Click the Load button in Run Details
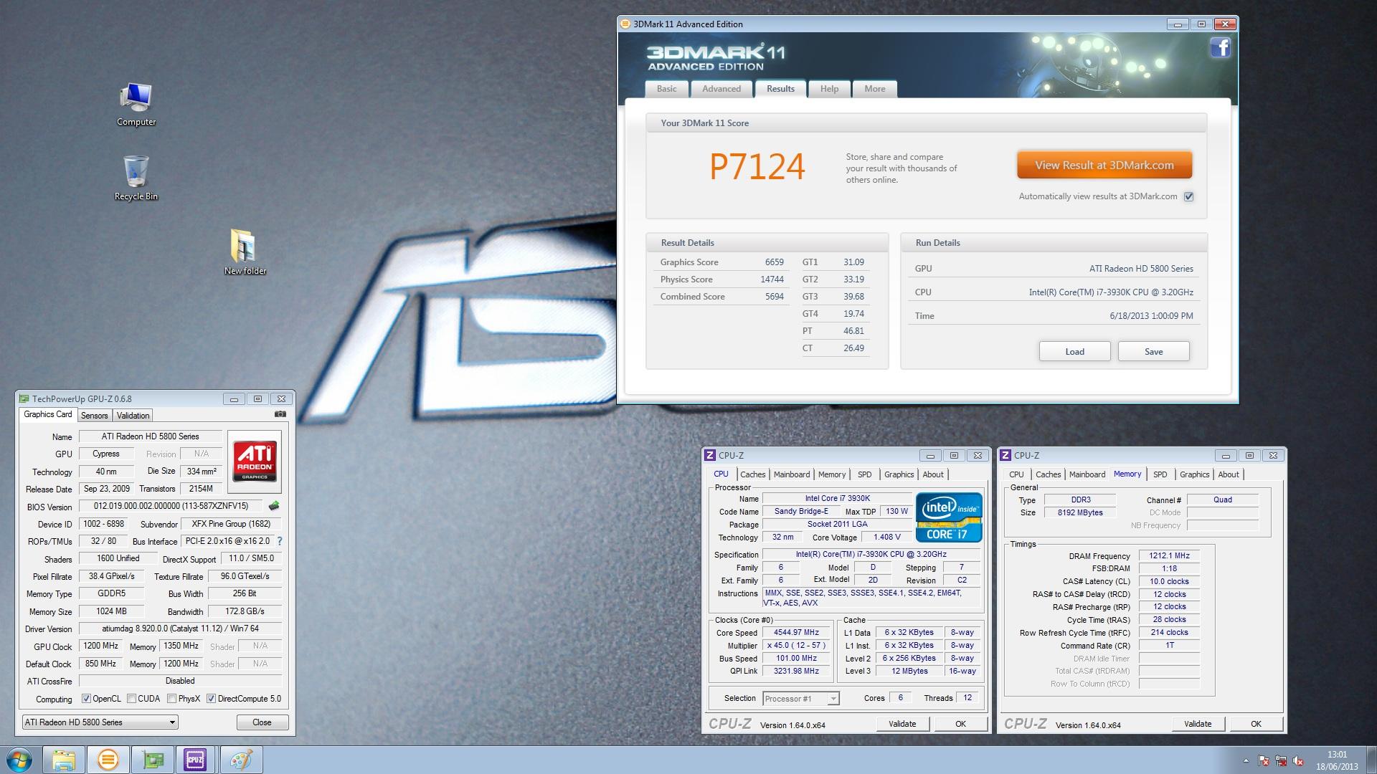Viewport: 1377px width, 774px height. point(1074,351)
